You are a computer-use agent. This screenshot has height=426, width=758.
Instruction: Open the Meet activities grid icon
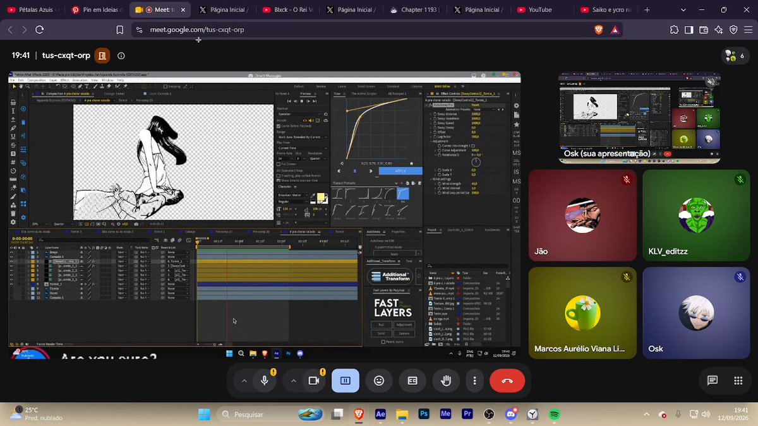[x=738, y=381]
